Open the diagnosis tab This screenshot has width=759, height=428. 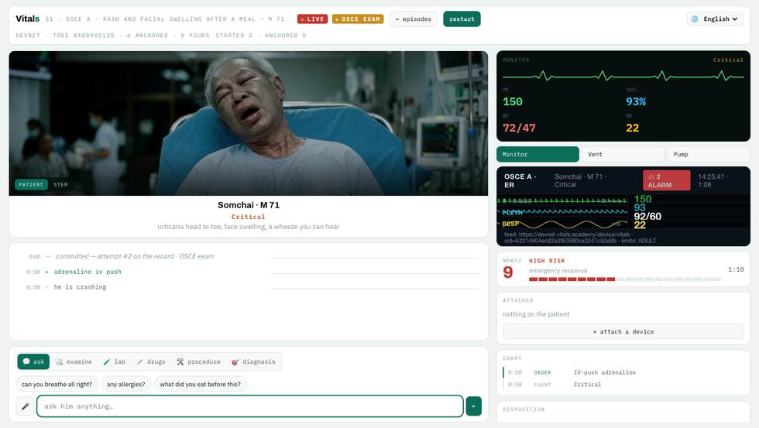click(254, 361)
